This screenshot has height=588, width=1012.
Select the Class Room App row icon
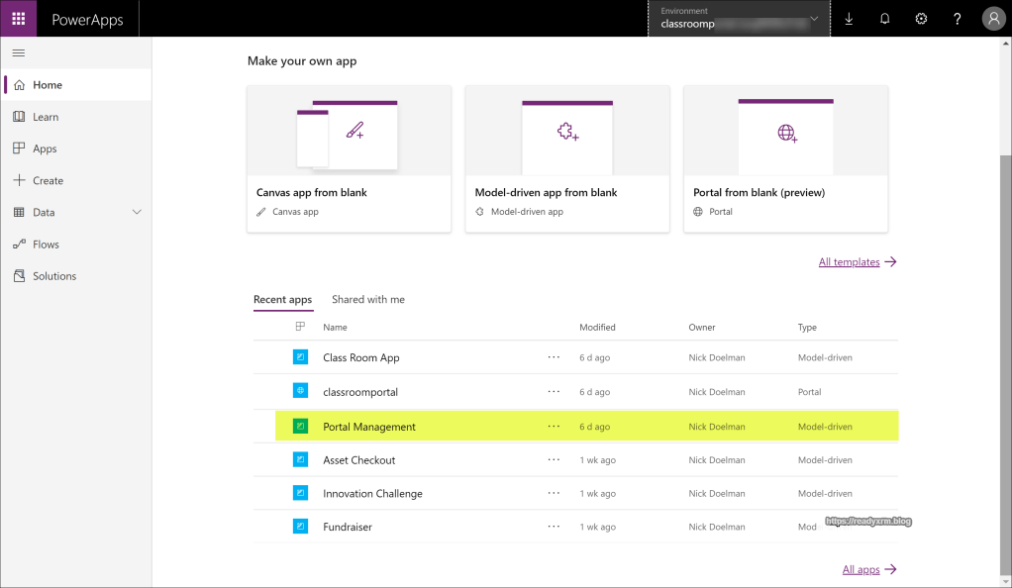300,356
